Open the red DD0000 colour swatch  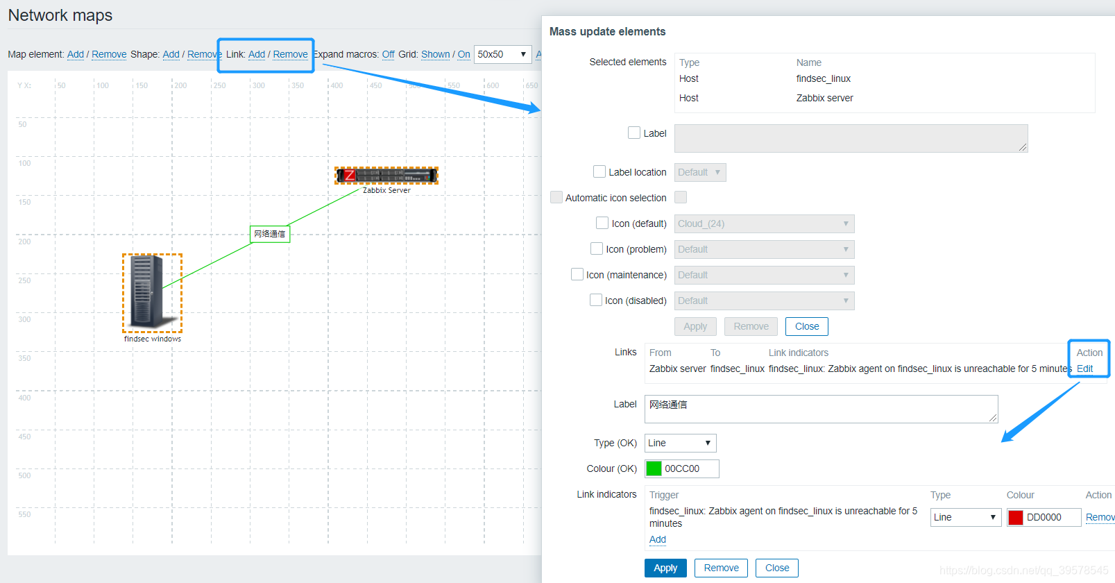point(1016,517)
